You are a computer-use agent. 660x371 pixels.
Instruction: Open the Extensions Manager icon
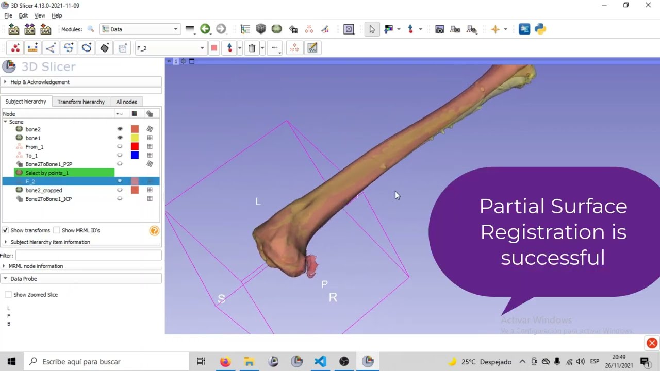point(524,29)
